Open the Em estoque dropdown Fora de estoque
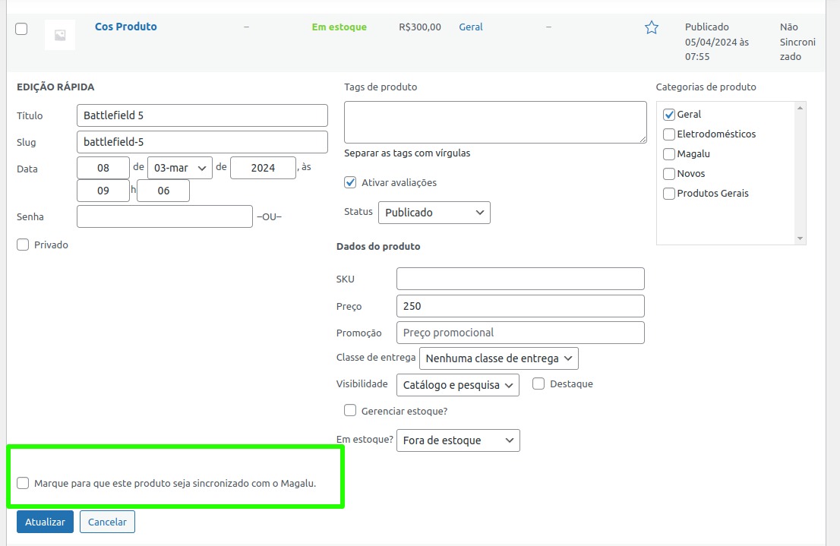 [x=458, y=440]
